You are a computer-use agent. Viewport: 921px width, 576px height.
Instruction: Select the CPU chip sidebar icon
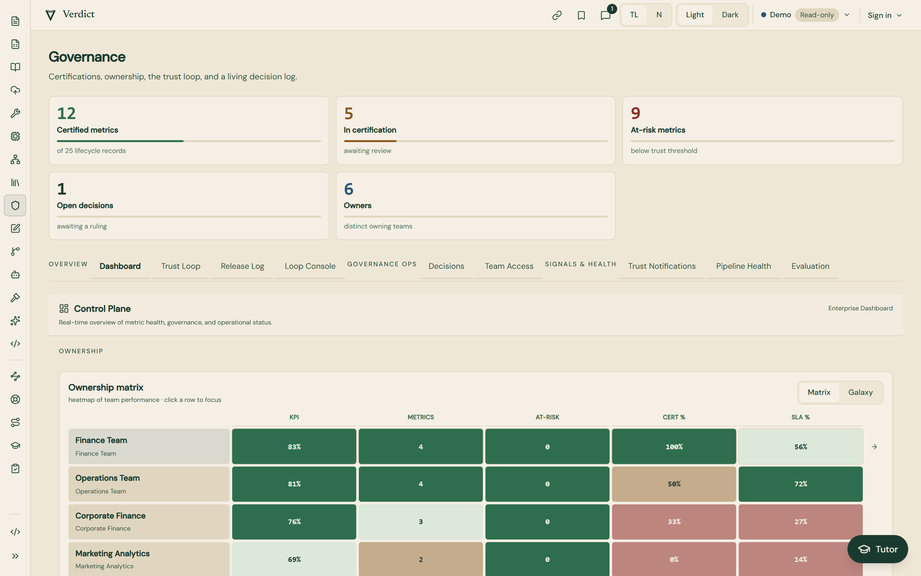[x=15, y=136]
